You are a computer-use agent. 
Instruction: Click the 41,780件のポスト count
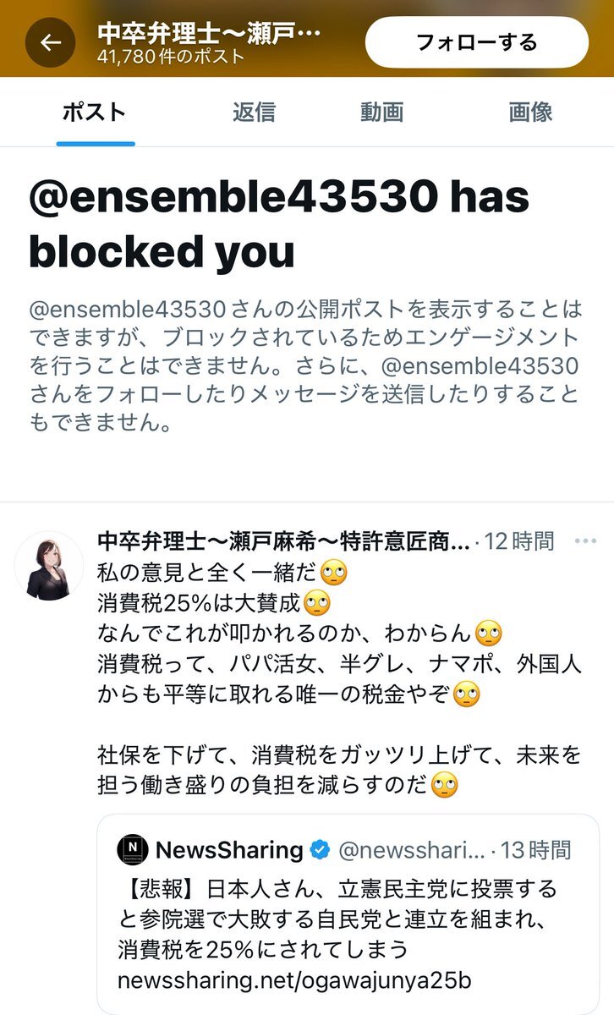(171, 58)
